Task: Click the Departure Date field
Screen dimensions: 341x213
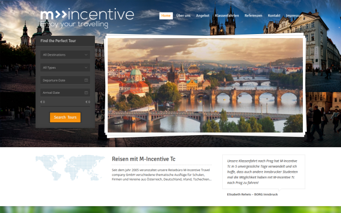Action: (65, 80)
